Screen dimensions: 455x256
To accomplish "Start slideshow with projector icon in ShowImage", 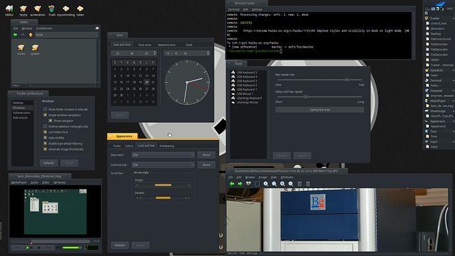I will coord(249,183).
